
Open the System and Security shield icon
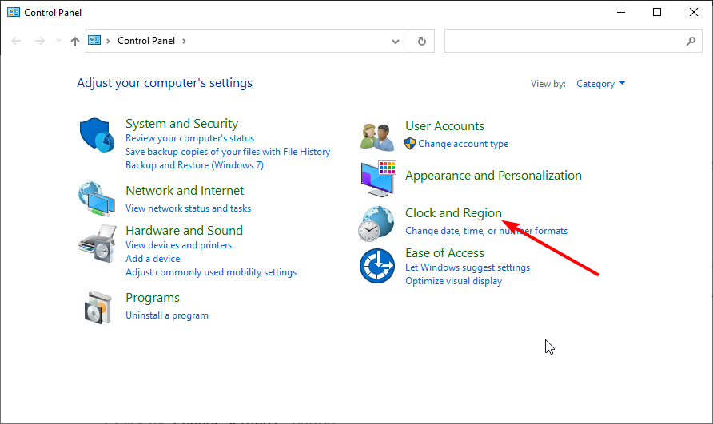click(x=97, y=135)
